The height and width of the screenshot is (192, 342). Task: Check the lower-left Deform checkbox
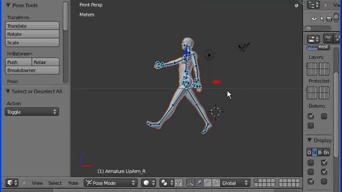click(311, 126)
